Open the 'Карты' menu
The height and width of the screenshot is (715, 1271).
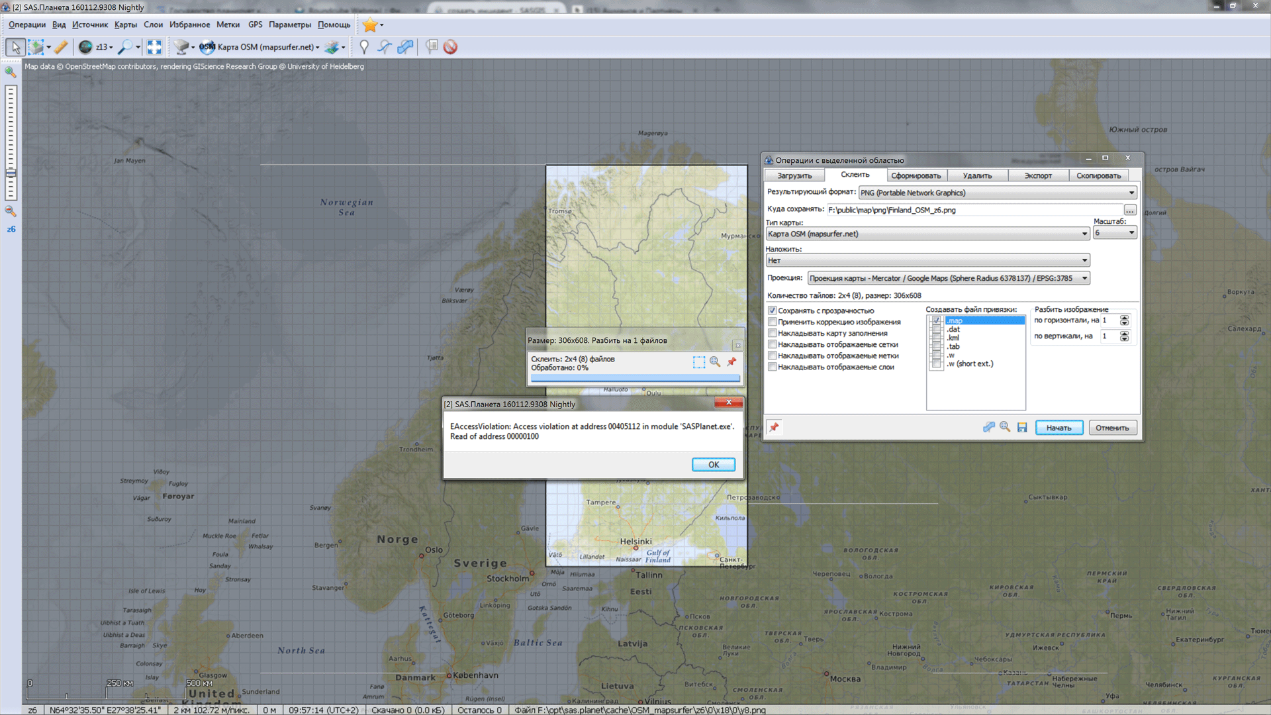click(x=125, y=25)
